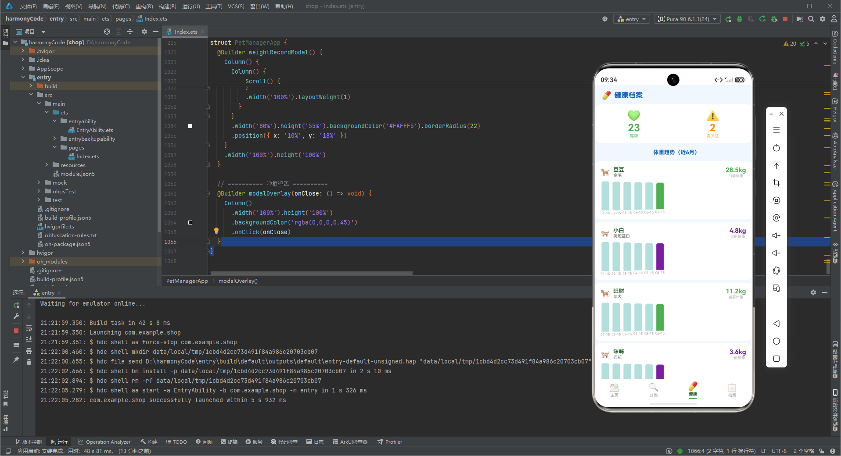This screenshot has width=841, height=456.
Task: Collapse all nodes in Project panel
Action: coord(130,32)
